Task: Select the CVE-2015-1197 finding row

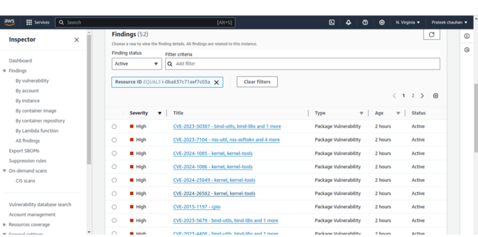Action: point(114,207)
